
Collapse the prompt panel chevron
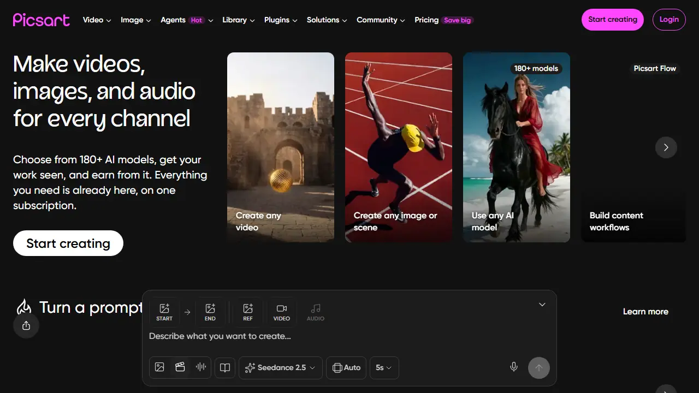[x=542, y=305]
